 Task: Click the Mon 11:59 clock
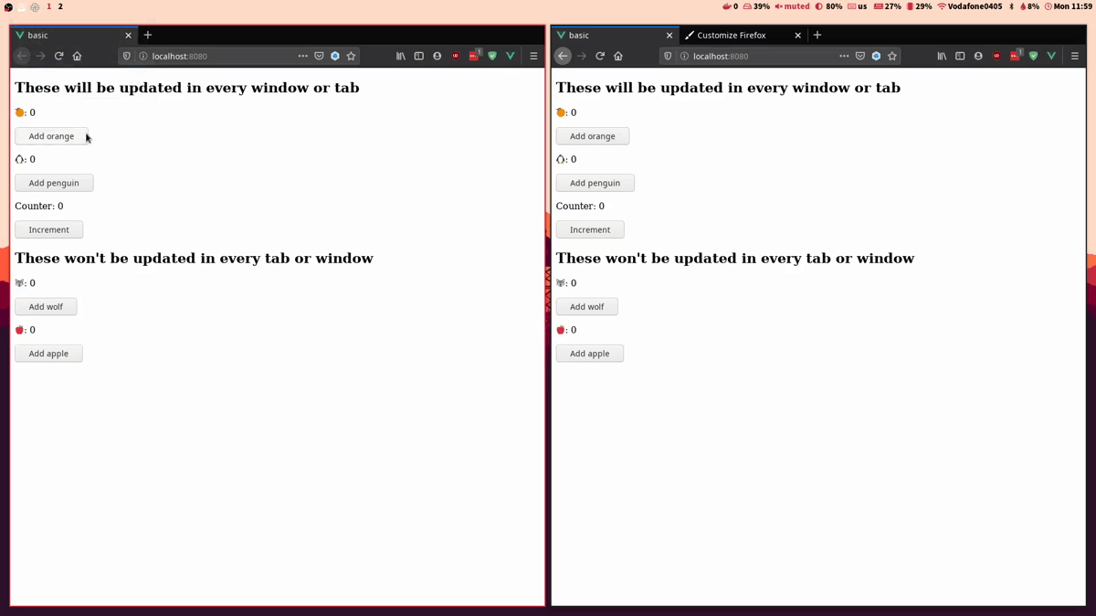pos(1069,6)
